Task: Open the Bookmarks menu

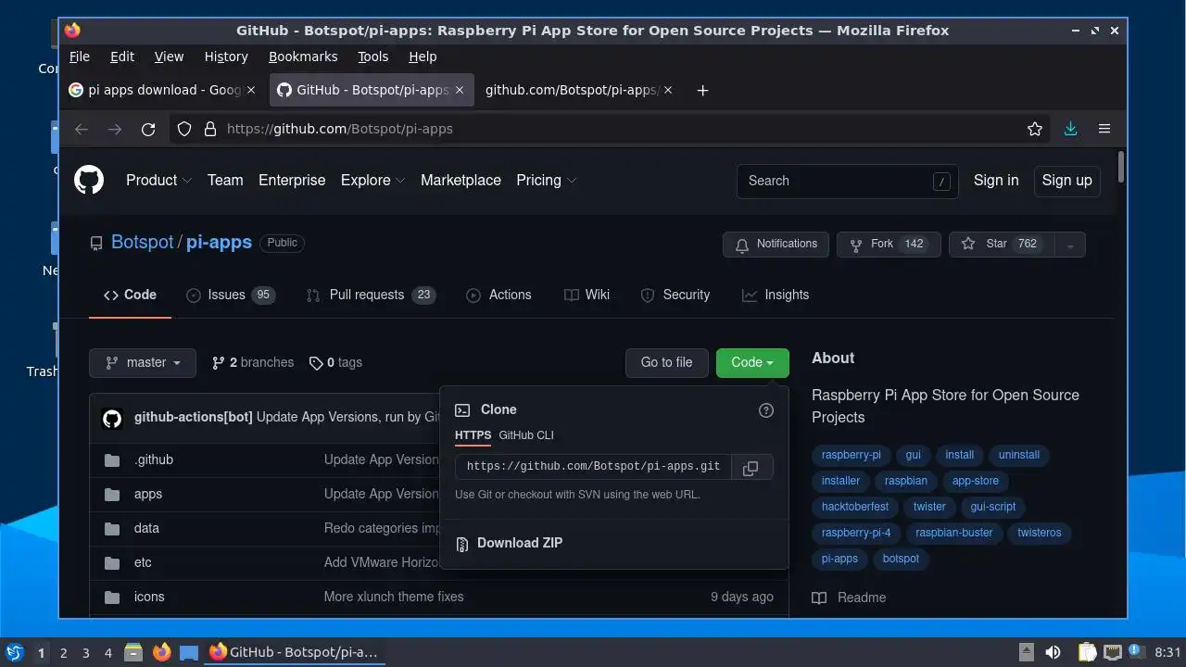Action: coord(303,57)
